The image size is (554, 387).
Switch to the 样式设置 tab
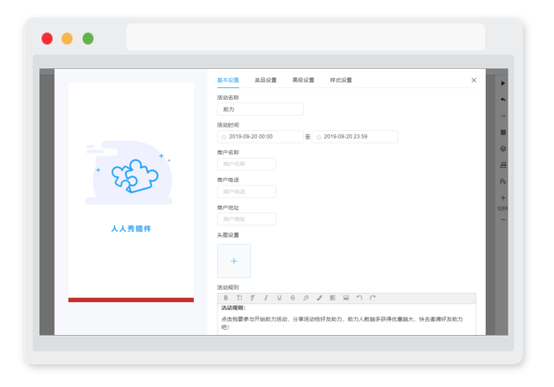point(341,81)
